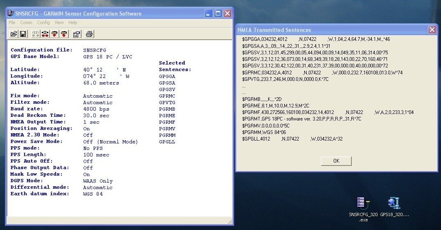Viewport: 441px width, 230px height.
Task: Select PGRMV in Selected Sentences list
Action: pos(167,129)
